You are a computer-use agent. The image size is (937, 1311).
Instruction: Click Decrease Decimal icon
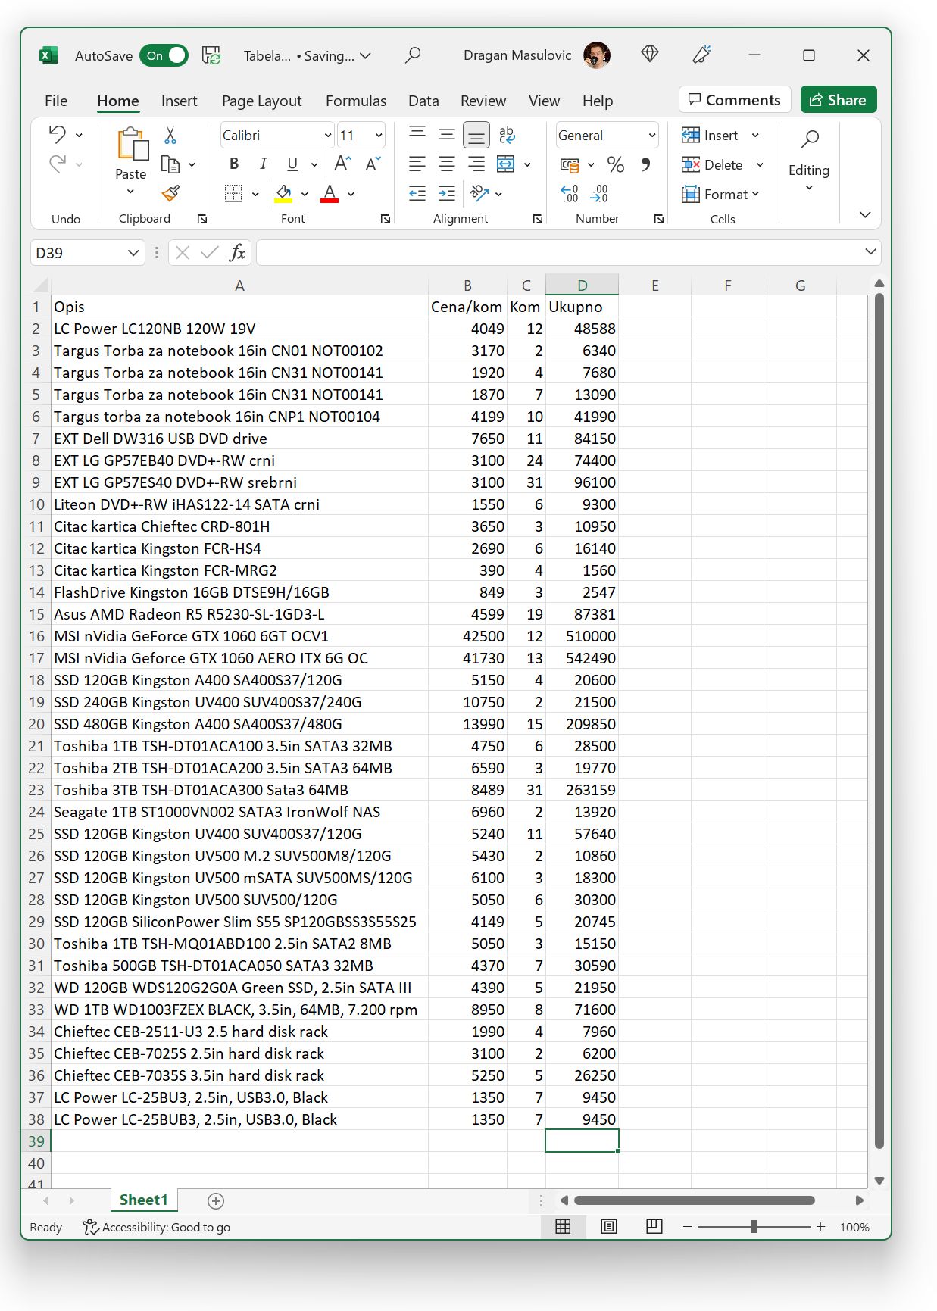pyautogui.click(x=599, y=194)
